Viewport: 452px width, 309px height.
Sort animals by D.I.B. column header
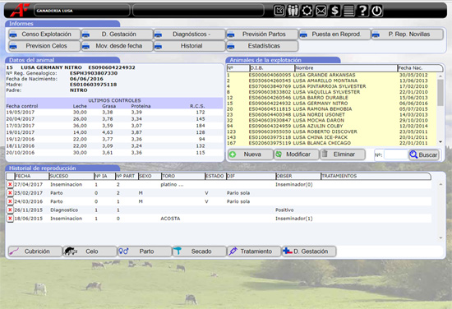pos(272,68)
